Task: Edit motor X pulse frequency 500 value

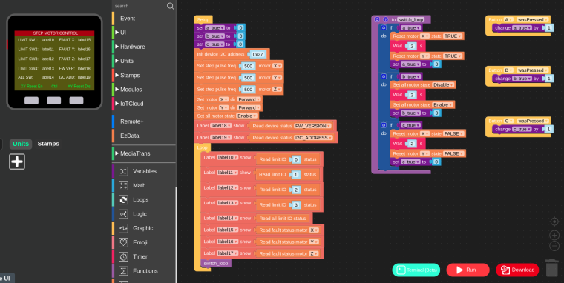Action: click(x=248, y=66)
